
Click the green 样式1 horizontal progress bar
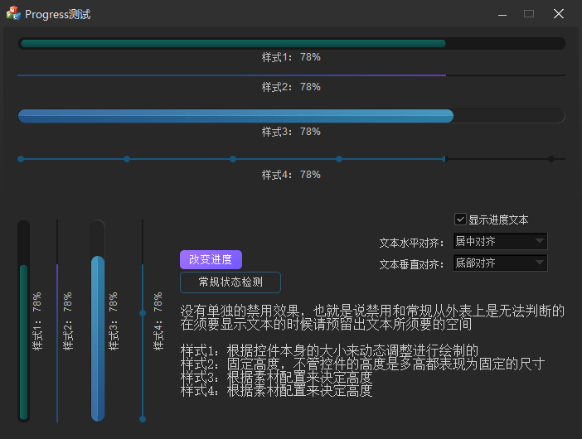coord(291,43)
